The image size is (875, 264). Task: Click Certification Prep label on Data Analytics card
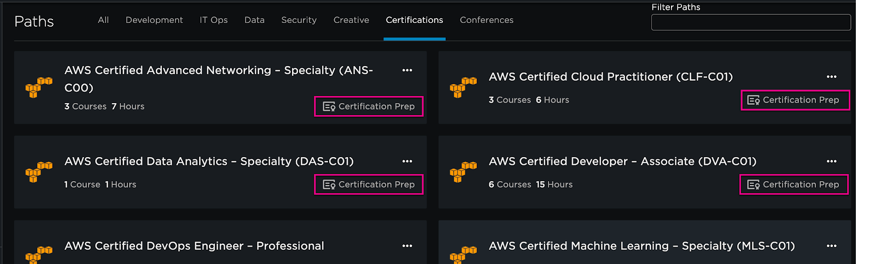376,184
